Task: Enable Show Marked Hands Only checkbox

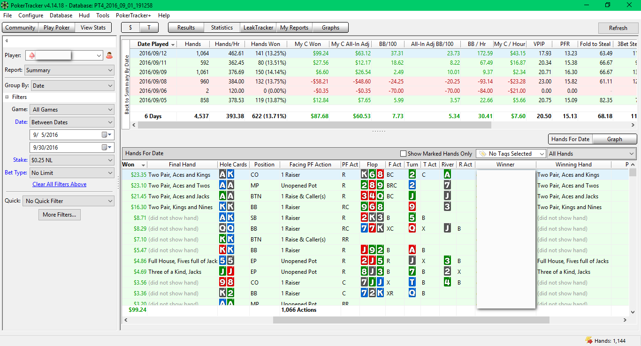Action: 403,154
